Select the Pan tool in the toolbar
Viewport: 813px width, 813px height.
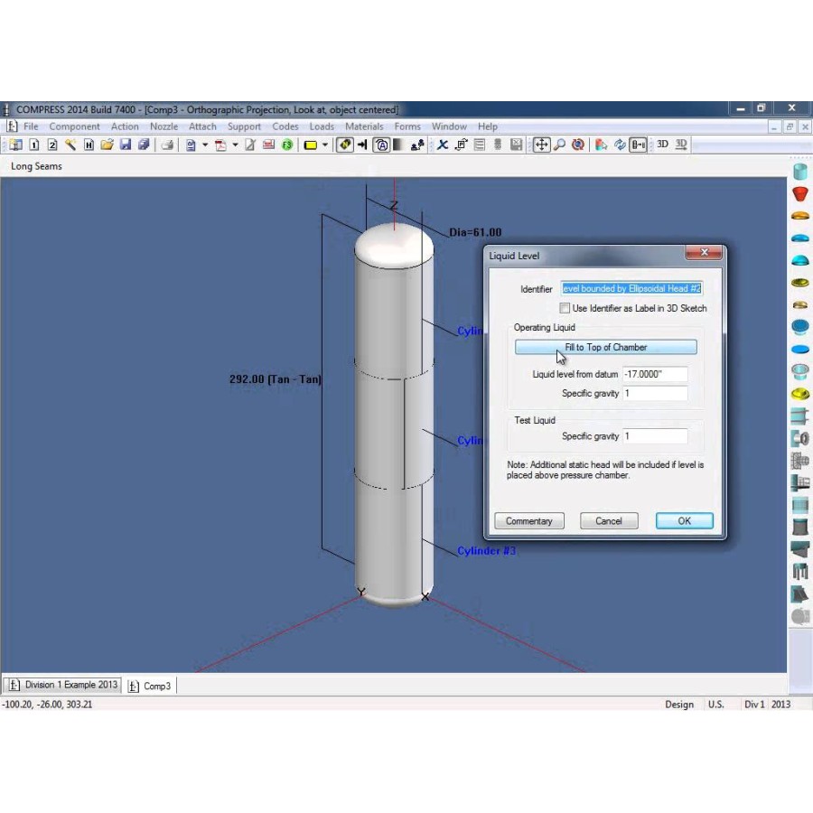[x=542, y=145]
